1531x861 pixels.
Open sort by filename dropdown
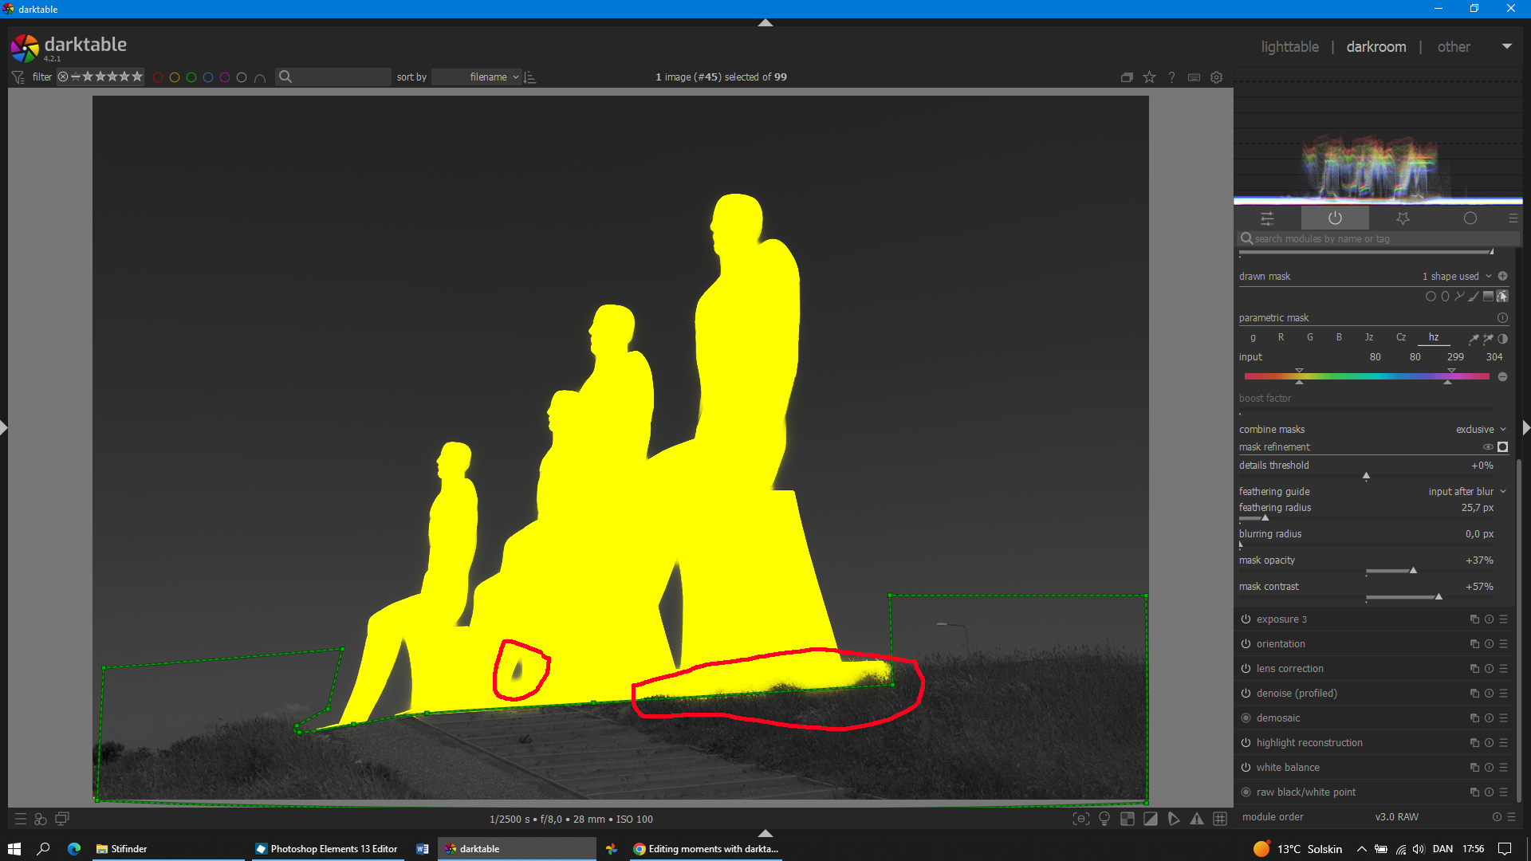pos(477,77)
